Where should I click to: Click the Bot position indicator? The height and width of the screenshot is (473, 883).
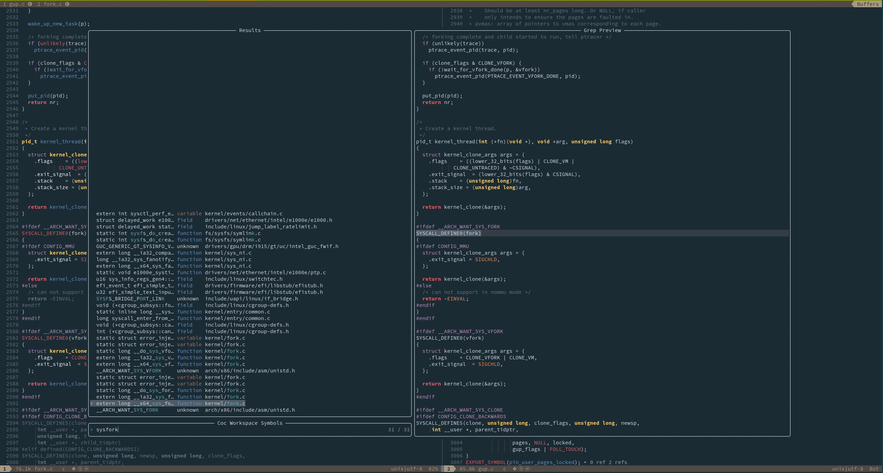tap(874, 469)
